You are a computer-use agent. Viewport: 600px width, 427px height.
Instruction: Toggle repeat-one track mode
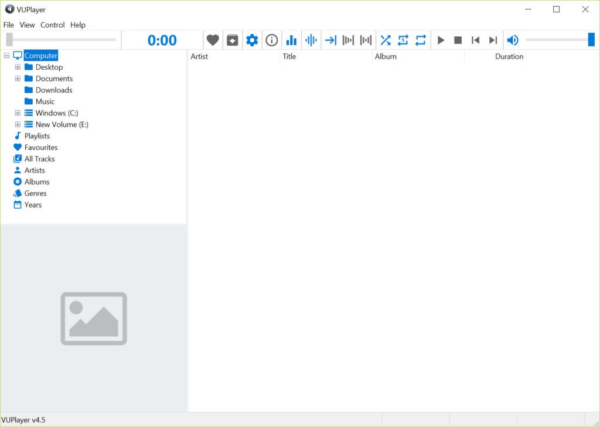403,40
